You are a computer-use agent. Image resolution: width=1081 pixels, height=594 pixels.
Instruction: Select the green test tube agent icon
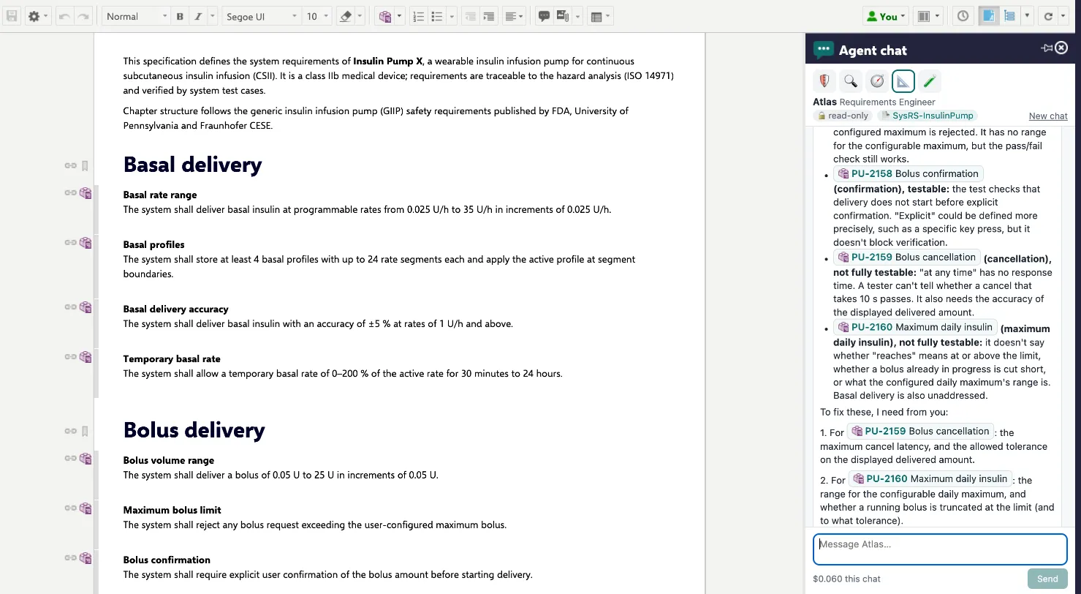point(930,81)
